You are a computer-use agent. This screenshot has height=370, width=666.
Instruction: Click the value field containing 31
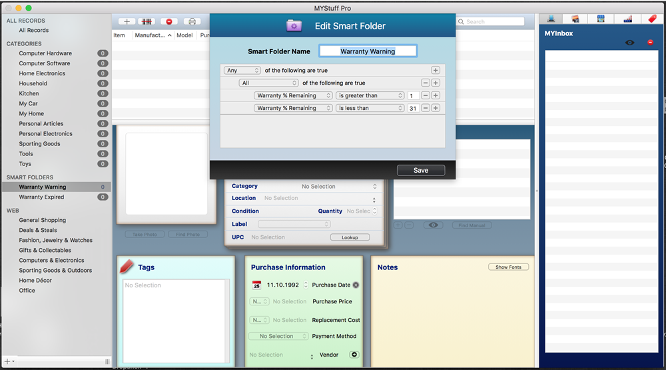pos(413,109)
